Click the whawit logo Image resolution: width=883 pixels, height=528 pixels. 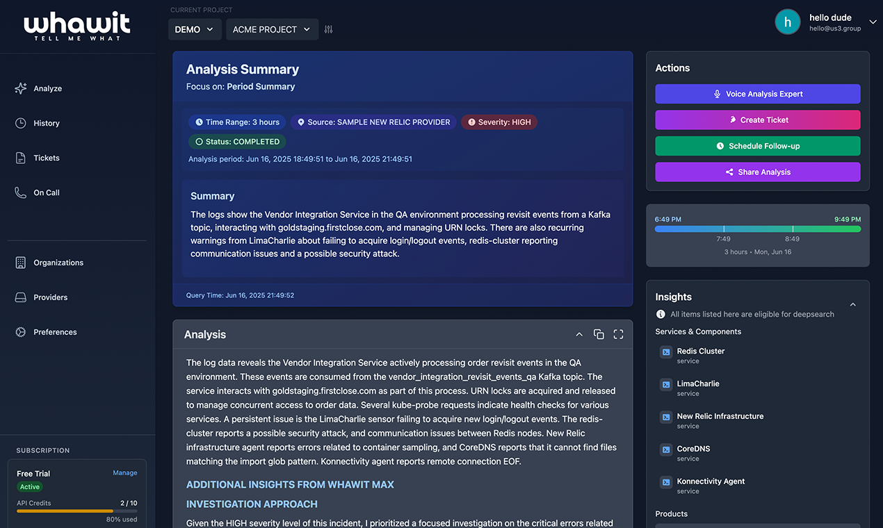(x=77, y=26)
